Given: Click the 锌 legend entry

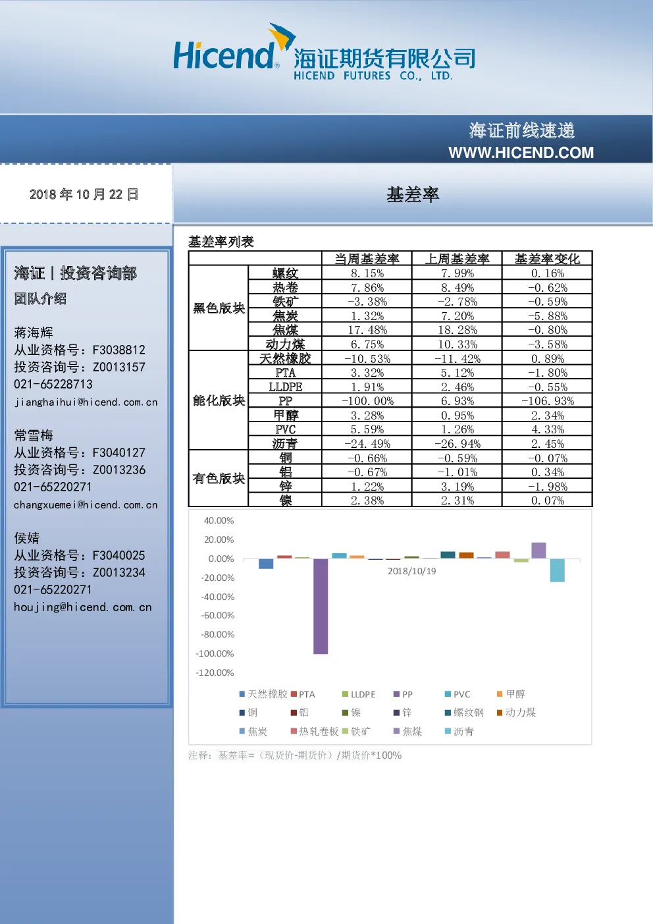Looking at the screenshot, I should (402, 713).
